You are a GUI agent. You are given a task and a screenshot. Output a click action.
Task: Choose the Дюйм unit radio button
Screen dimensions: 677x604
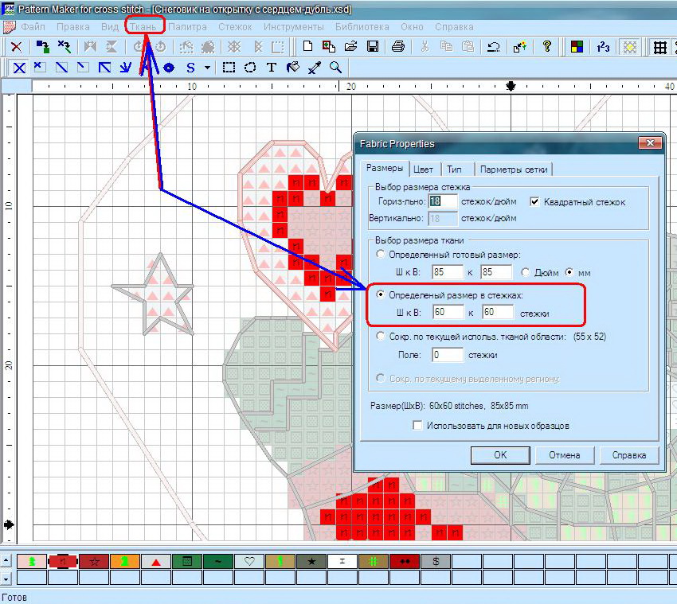(x=526, y=272)
